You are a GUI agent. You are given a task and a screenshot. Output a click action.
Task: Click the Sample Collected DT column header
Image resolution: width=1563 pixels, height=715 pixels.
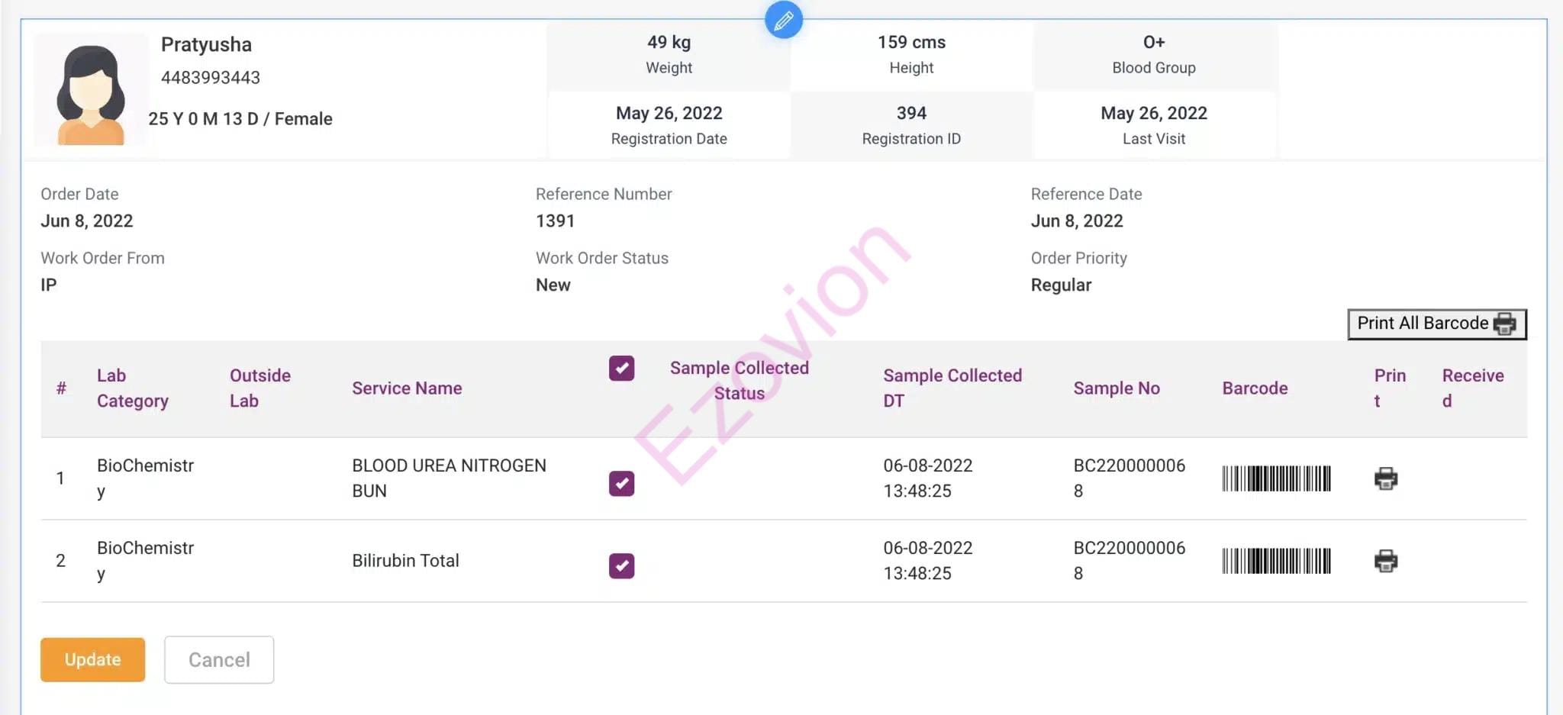952,388
